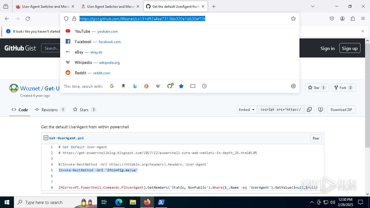Search open tabs icon
Viewport: 370px width, 208px height.
click(x=193, y=86)
